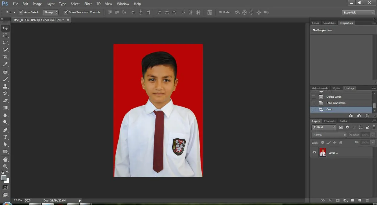This screenshot has height=205, width=377.
Task: Add a layer mask
Action: click(338, 200)
